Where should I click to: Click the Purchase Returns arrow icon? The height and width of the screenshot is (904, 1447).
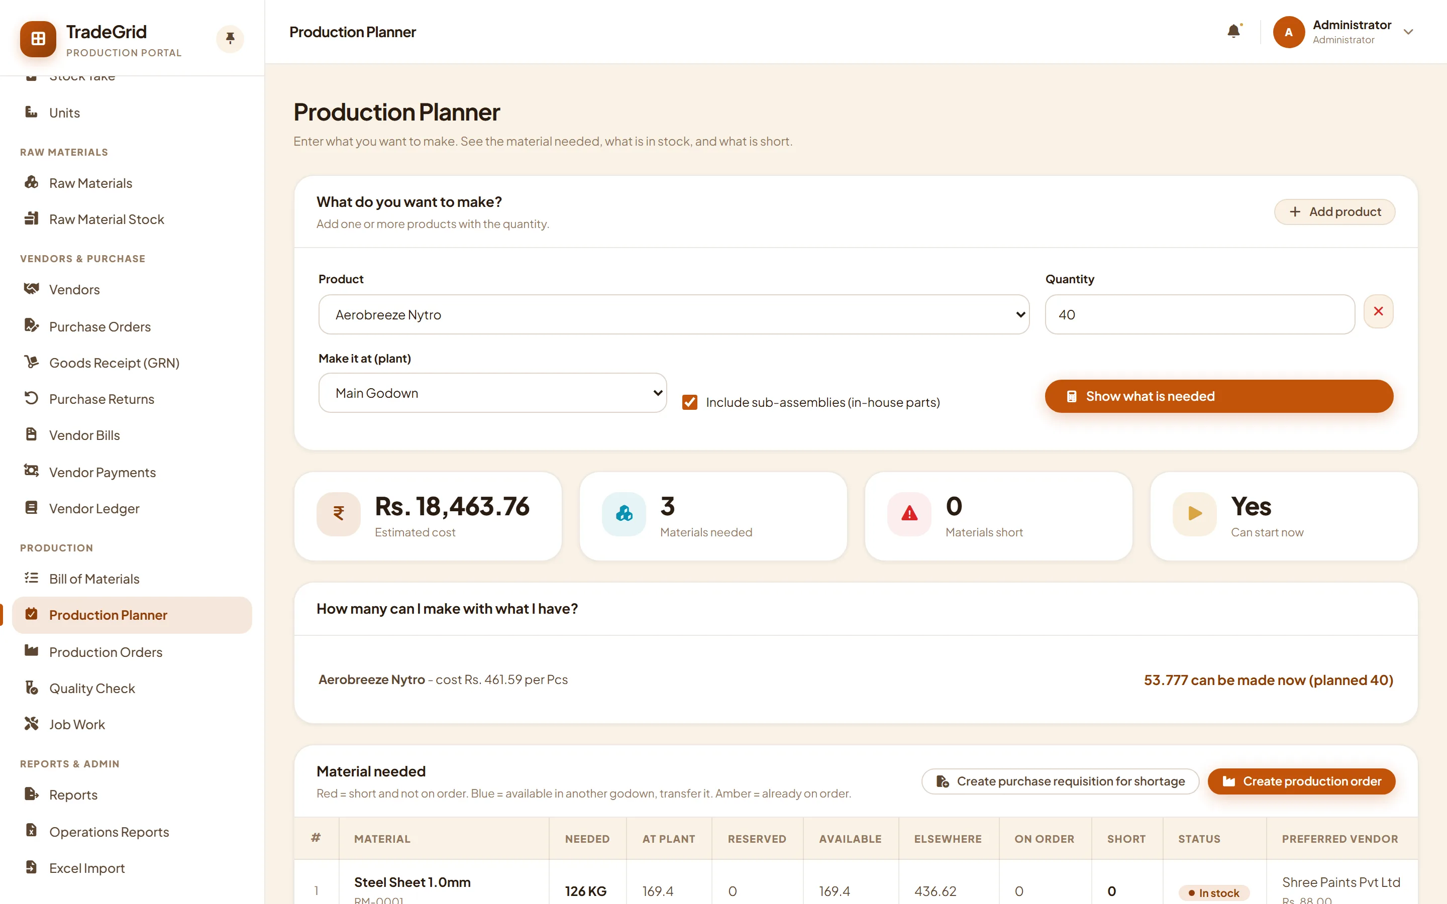pyautogui.click(x=31, y=398)
